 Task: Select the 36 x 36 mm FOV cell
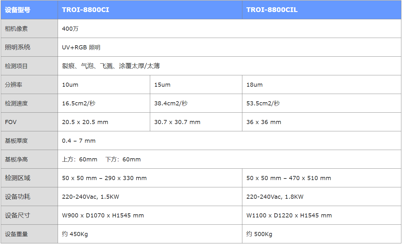(x=322, y=122)
